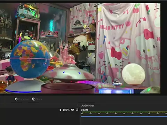This screenshot has width=167, height=125.
Task: Click the Properties gear icon
Action: coord(16,99)
